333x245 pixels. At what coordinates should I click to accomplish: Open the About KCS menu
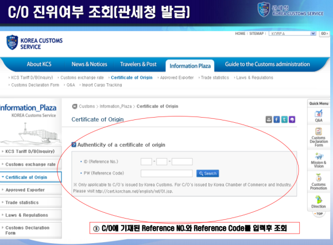tap(39, 64)
